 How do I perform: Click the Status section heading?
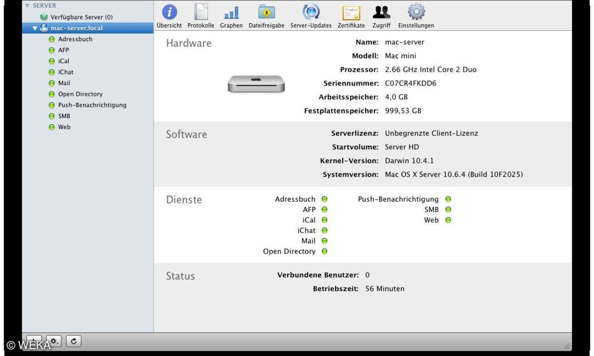coord(180,276)
